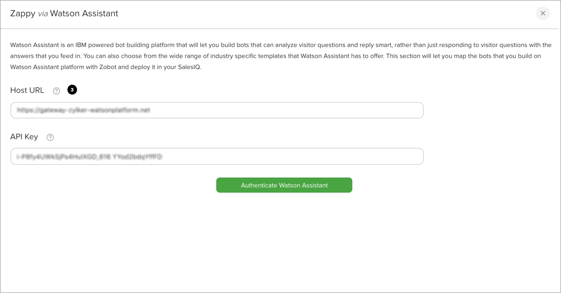
Task: Select the API Key label text
Action: 24,137
